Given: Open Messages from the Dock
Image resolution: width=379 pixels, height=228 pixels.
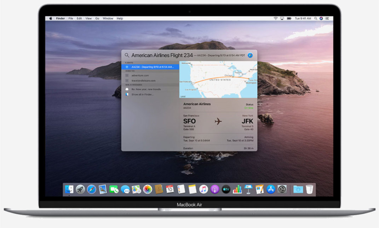Looking at the screenshot, I should 125,189.
